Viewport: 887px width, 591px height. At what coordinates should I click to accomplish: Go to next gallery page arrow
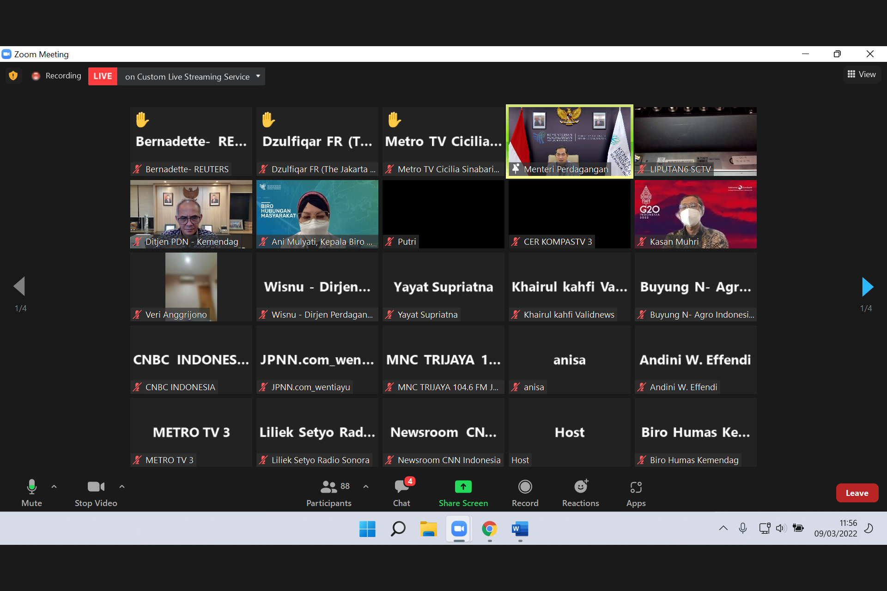tap(867, 287)
